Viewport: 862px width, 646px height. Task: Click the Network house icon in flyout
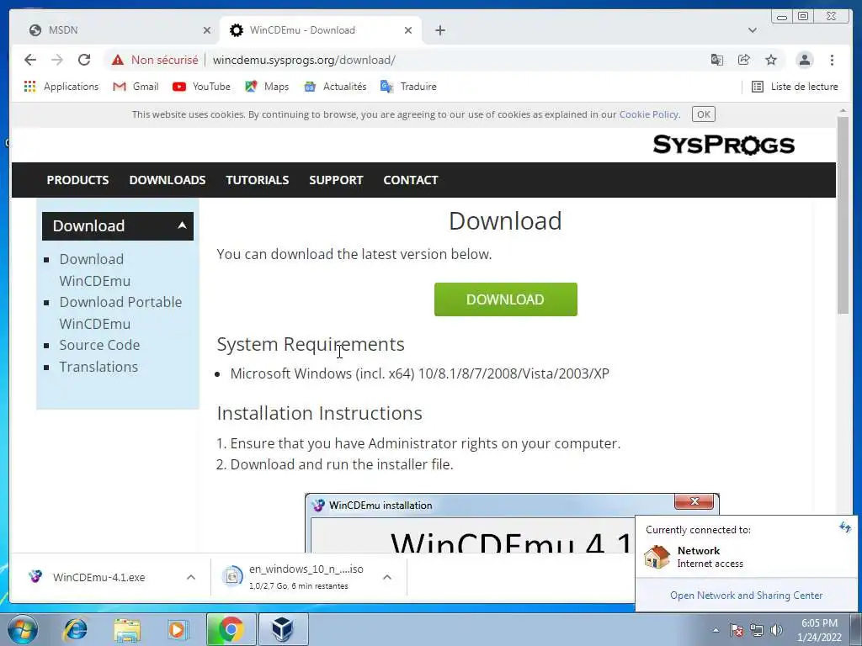[x=657, y=557]
